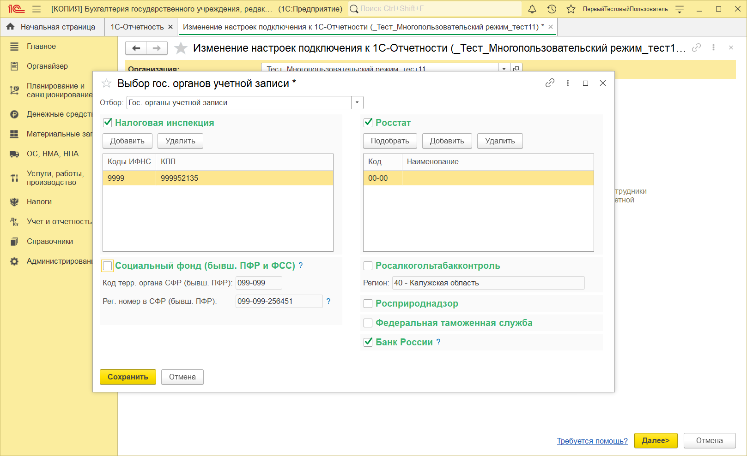This screenshot has width=747, height=456.
Task: Click the Рег. номер в СФР field
Action: click(279, 302)
